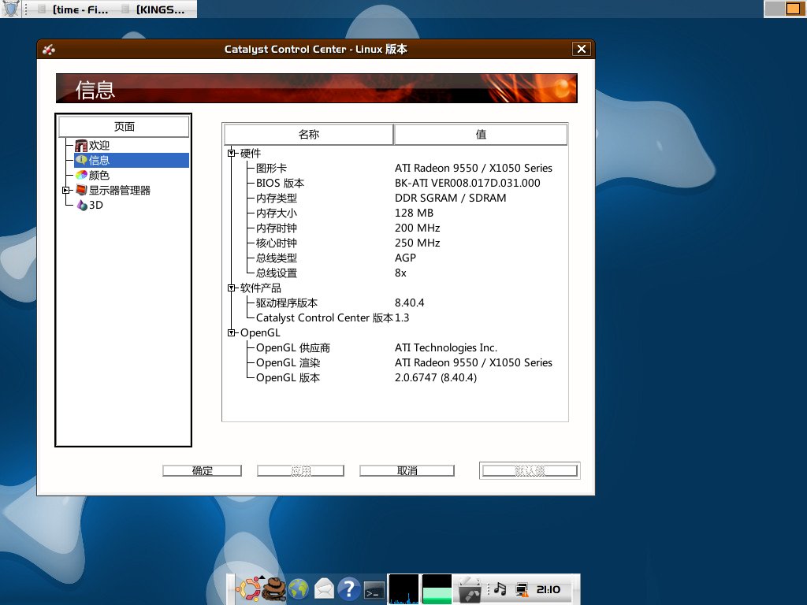Click the 名称 column header
Image resolution: width=807 pixels, height=605 pixels.
click(309, 134)
